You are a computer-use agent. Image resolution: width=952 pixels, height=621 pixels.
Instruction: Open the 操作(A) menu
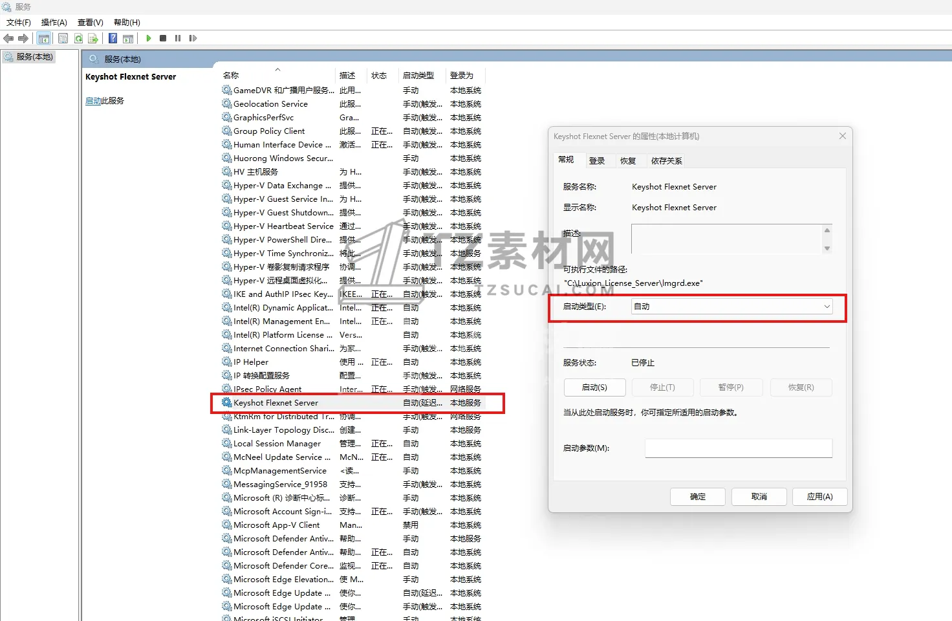pos(54,23)
